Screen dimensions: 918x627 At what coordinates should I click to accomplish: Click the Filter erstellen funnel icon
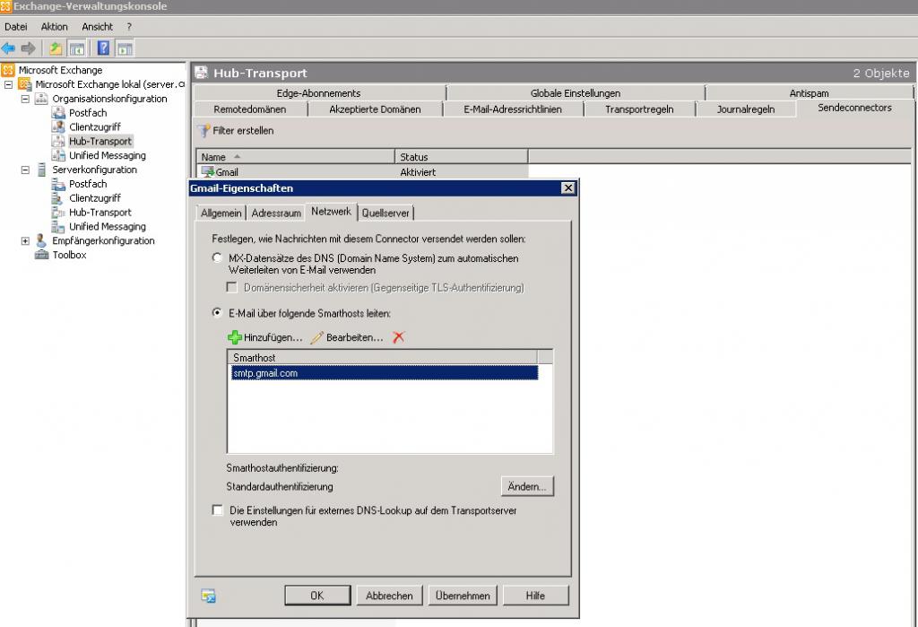click(x=204, y=131)
